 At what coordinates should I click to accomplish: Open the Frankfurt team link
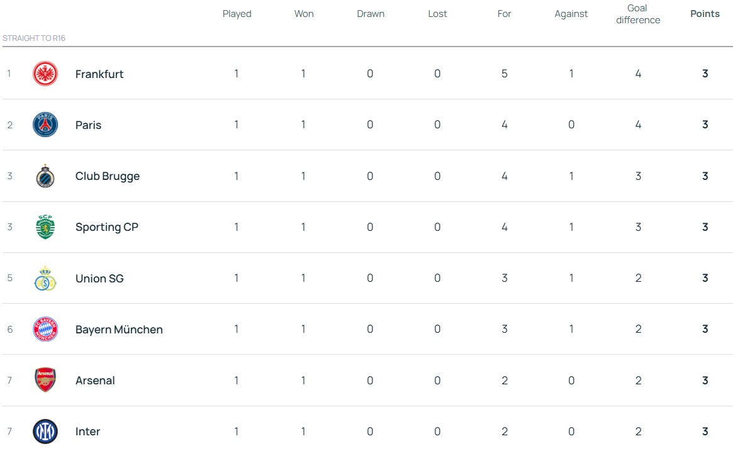[99, 74]
